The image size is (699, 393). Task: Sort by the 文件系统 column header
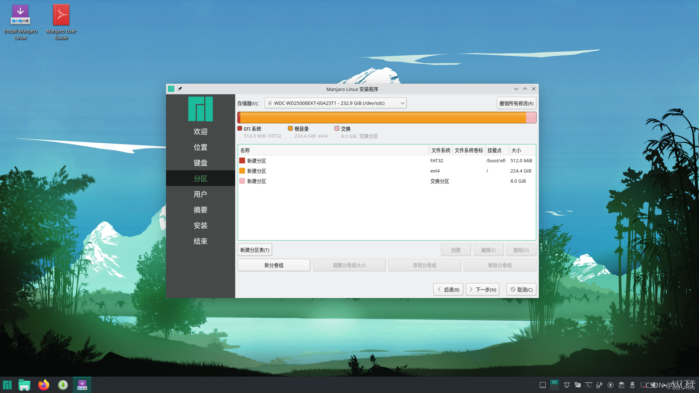click(441, 150)
